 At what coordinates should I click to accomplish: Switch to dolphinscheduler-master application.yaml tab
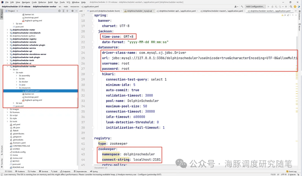223,11
